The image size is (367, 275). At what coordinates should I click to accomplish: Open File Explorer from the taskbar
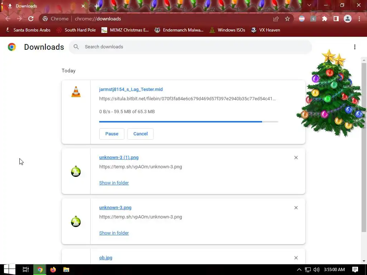(x=66, y=270)
